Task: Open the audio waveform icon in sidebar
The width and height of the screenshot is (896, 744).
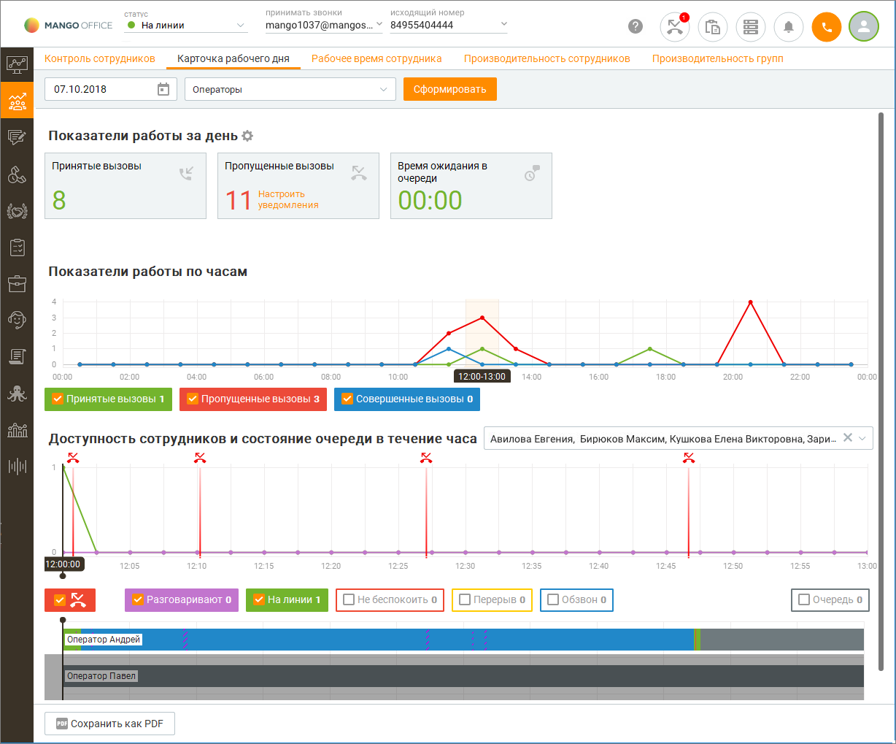Action: [17, 466]
